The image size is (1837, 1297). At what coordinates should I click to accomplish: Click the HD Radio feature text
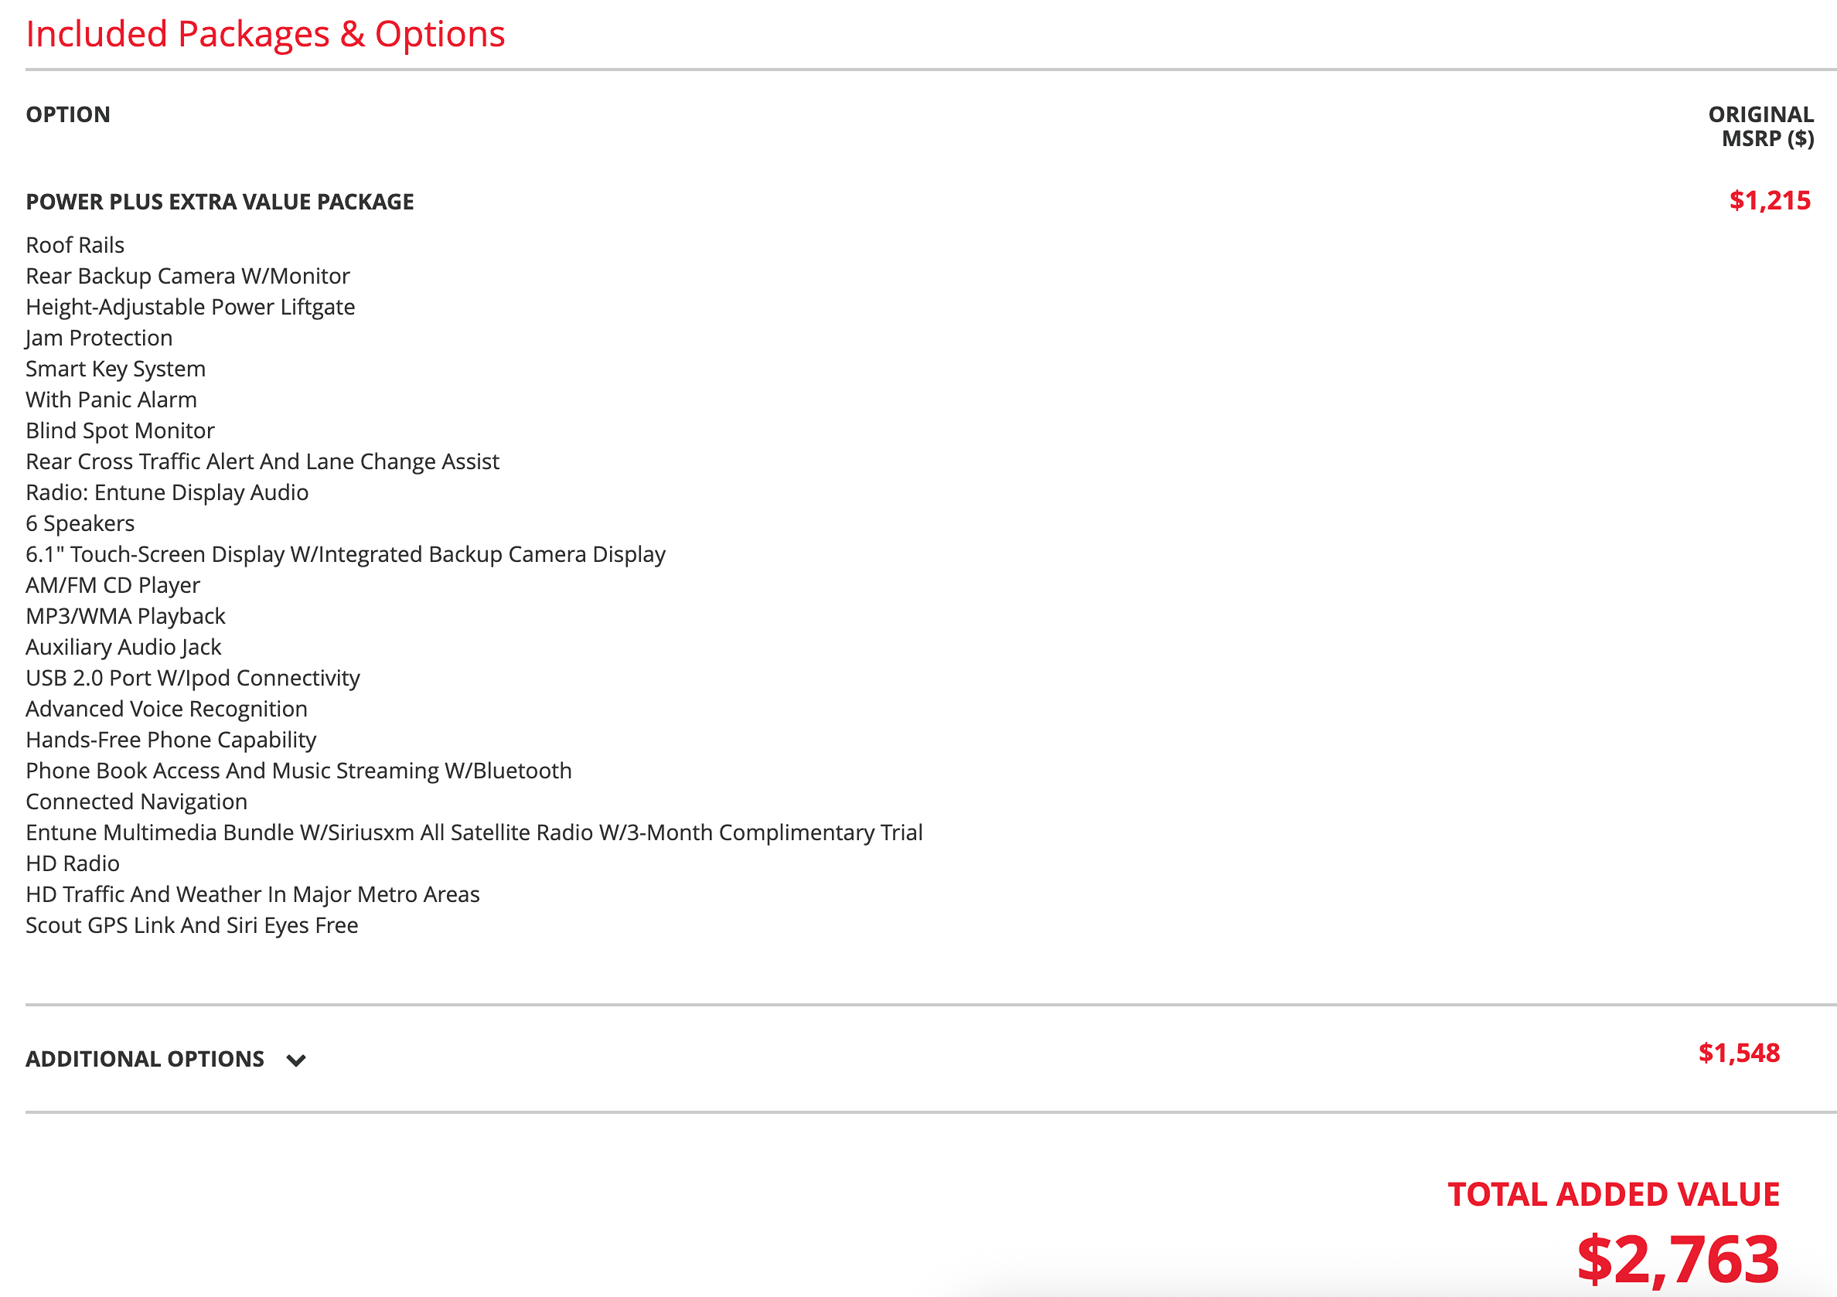point(73,863)
